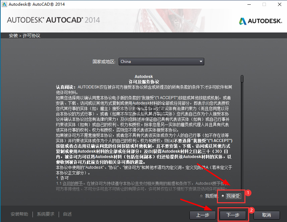Image resolution: width=287 pixels, height=222 pixels.
Task: Click the 国家或地区 label
Action: point(104,62)
